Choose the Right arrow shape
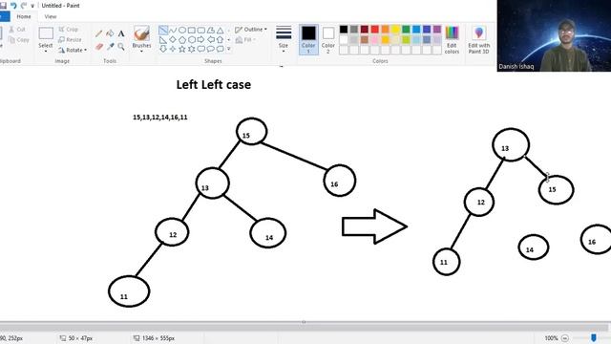The width and height of the screenshot is (611, 344). point(201,39)
